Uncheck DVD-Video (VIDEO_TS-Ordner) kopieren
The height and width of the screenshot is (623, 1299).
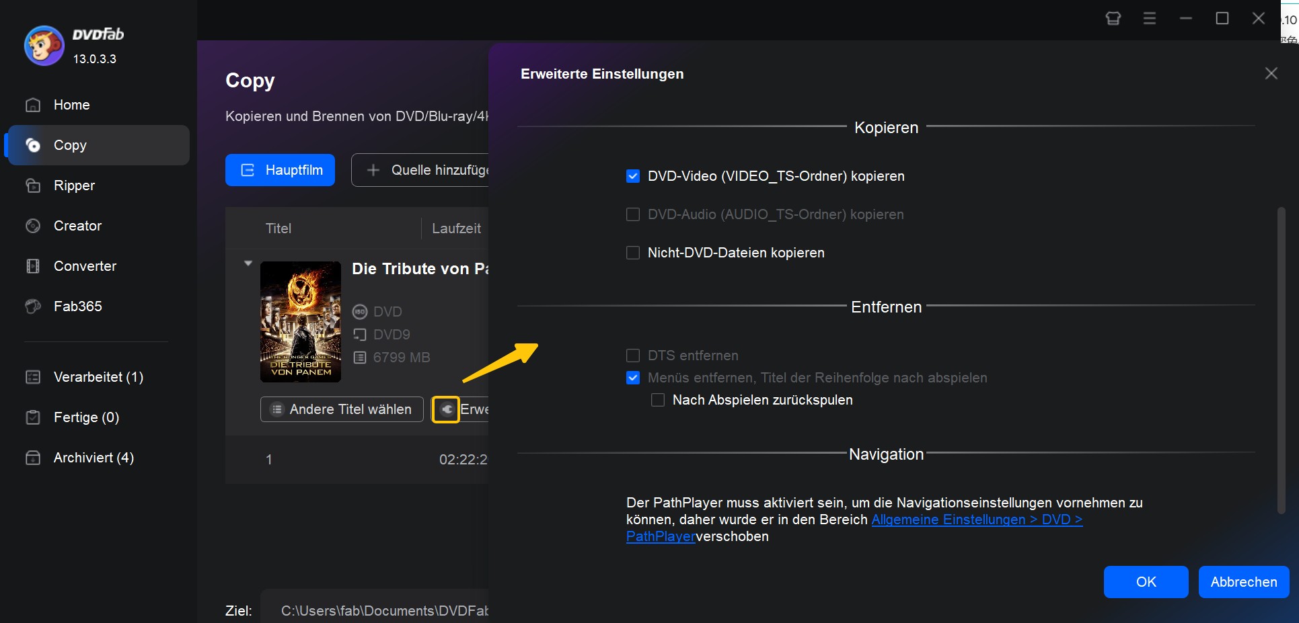point(633,176)
